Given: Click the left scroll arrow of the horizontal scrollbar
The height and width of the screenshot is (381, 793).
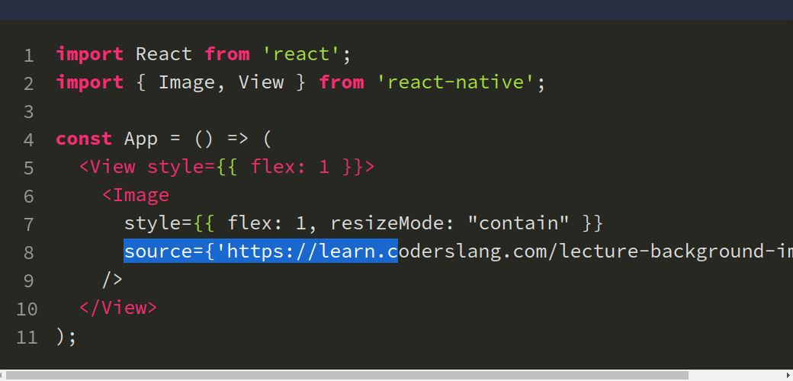Looking at the screenshot, I should pyautogui.click(x=2, y=376).
